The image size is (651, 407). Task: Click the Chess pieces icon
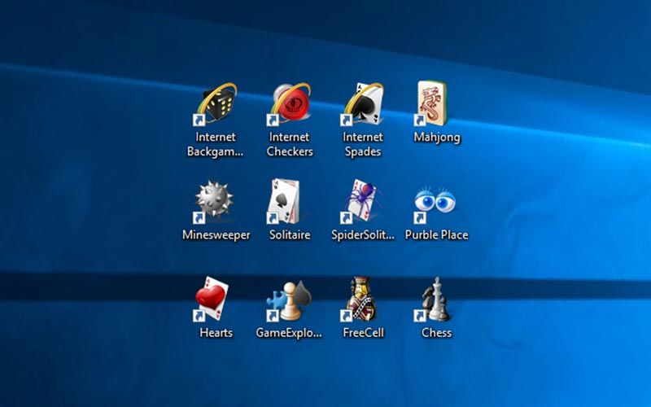[432, 300]
